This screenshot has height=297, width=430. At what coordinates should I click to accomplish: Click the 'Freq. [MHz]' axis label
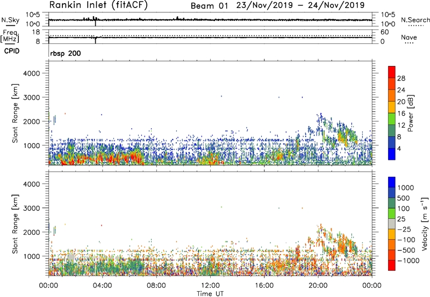[10, 36]
